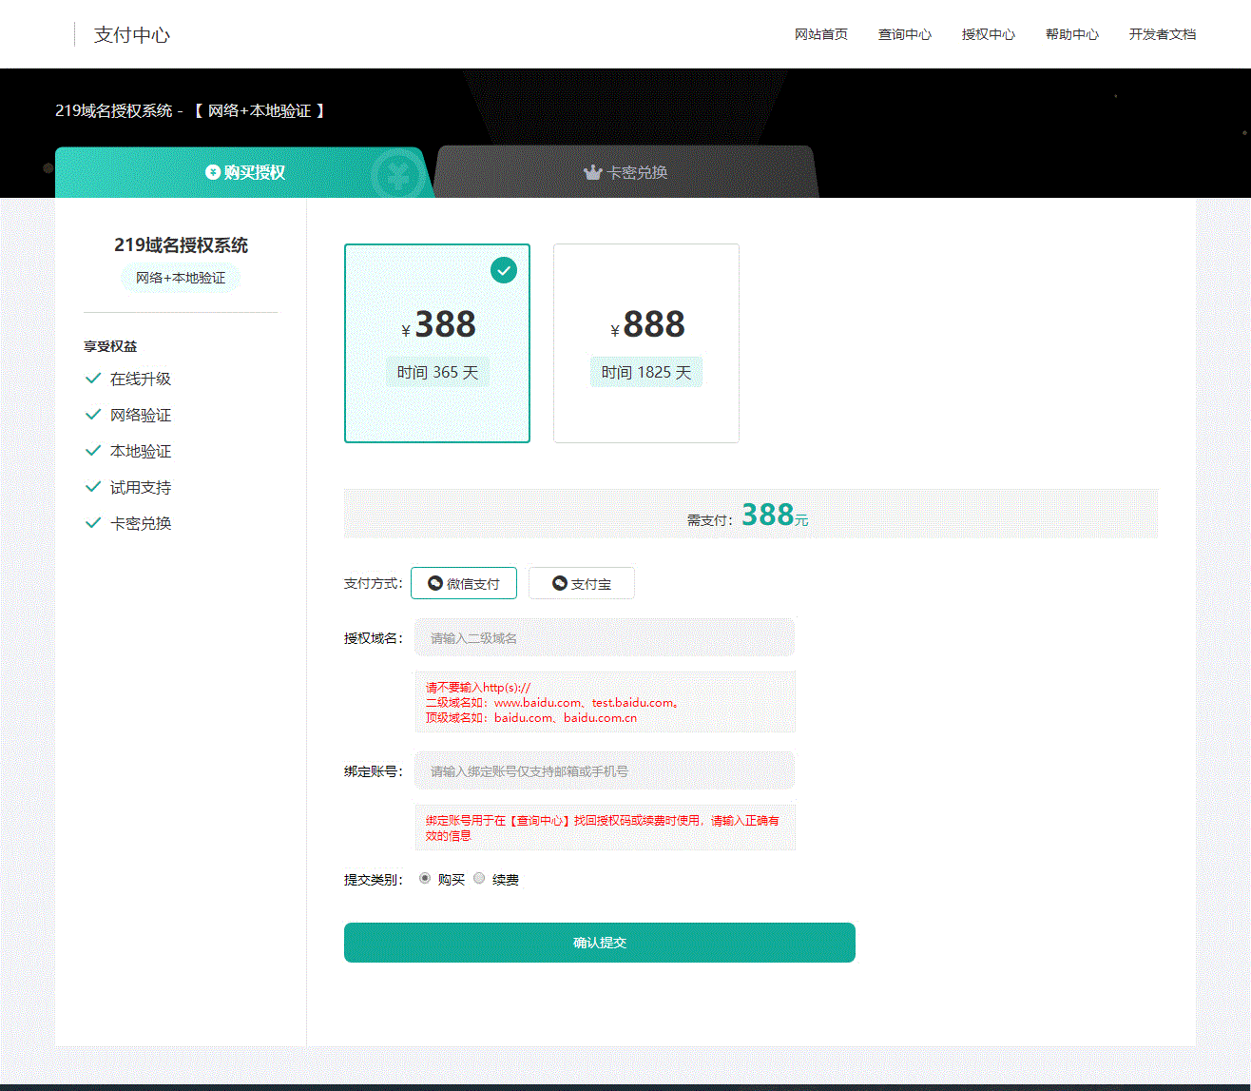This screenshot has width=1251, height=1091.
Task: Go to 网站首页 in top navigation
Action: click(x=820, y=34)
